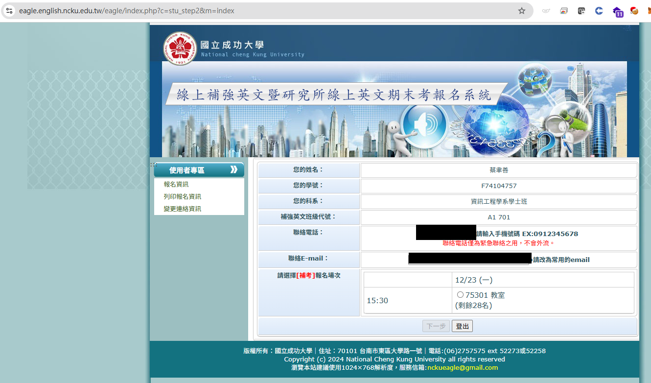Open the Chrome screenshot gallery extension icon
Screen dimensions: 651x383
tap(564, 11)
